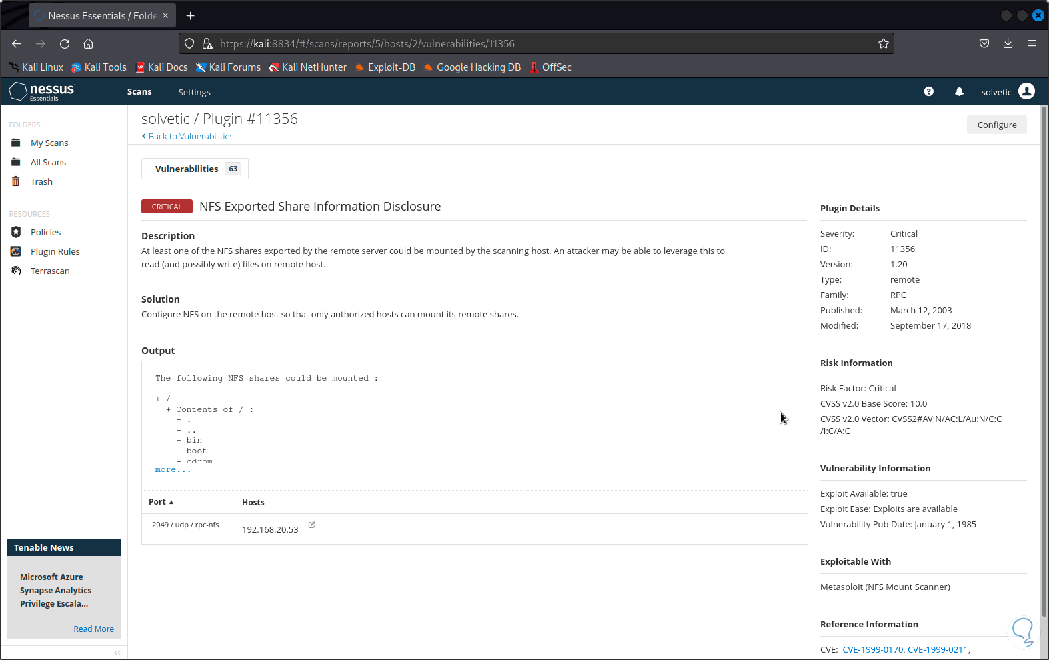Click the Configure button

996,125
